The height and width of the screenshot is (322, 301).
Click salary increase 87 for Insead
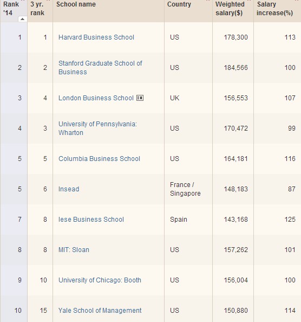pyautogui.click(x=292, y=189)
